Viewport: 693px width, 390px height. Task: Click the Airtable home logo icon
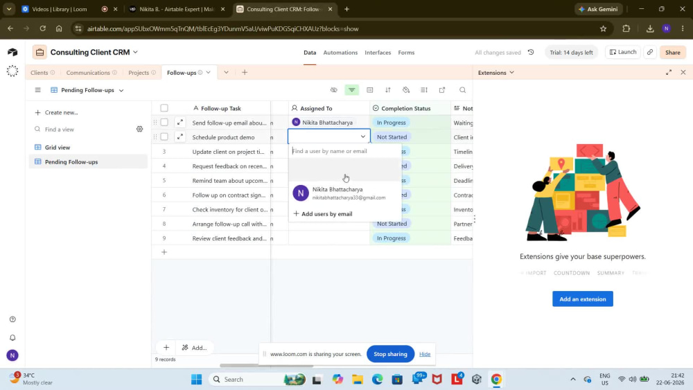(12, 52)
